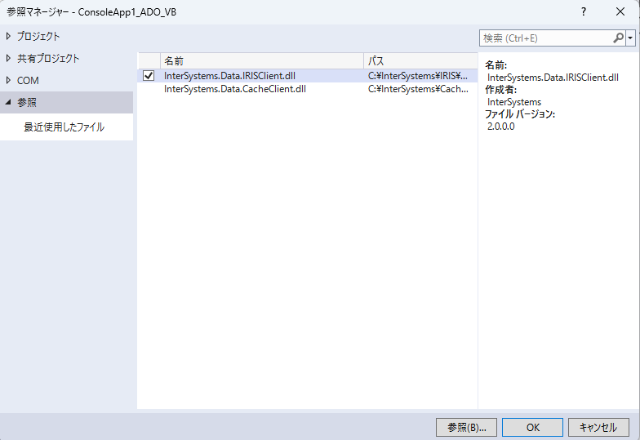
Task: Click the CacheClient path cell starting C:¥InterSystems¥Cach
Action: pos(418,89)
